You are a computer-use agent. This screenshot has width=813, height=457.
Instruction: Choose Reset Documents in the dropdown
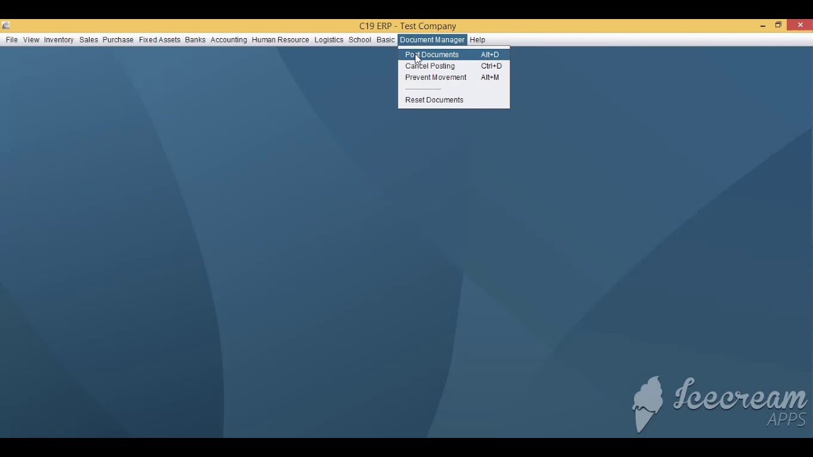pos(454,100)
